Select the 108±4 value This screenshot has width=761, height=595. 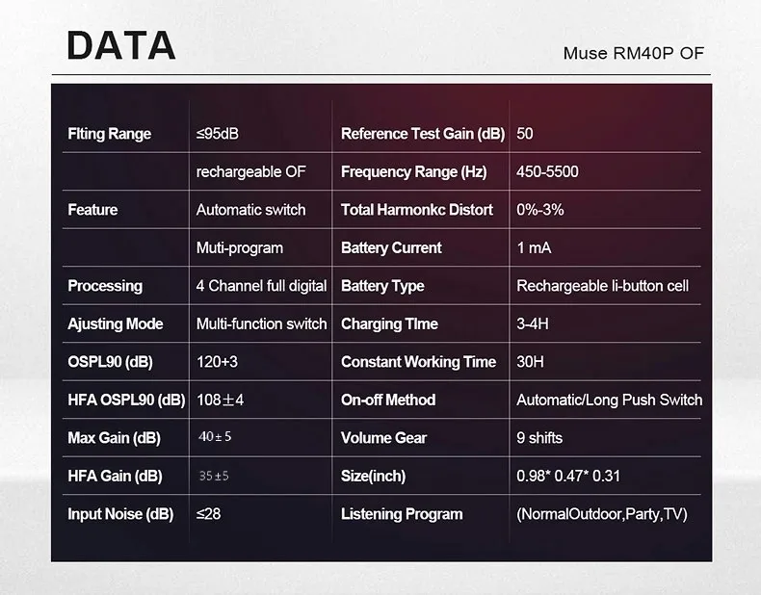pos(220,401)
